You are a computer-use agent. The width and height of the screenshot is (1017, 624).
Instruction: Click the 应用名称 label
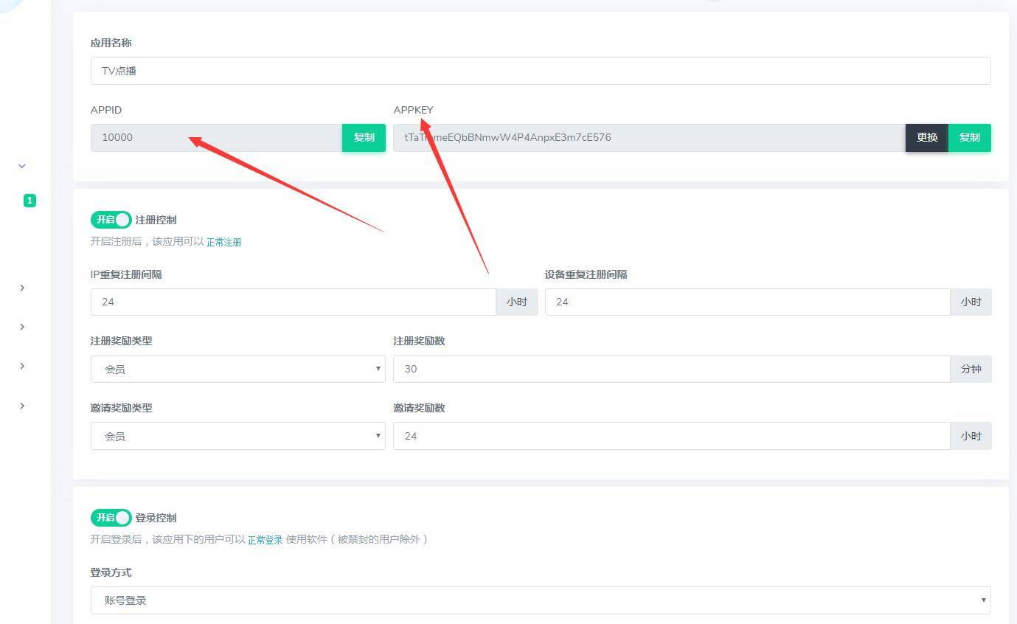coord(111,43)
